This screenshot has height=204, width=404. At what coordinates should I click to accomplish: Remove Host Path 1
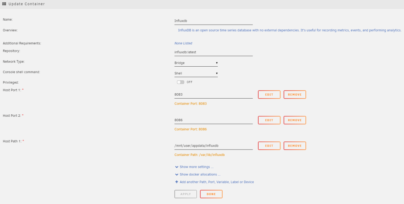(x=295, y=146)
